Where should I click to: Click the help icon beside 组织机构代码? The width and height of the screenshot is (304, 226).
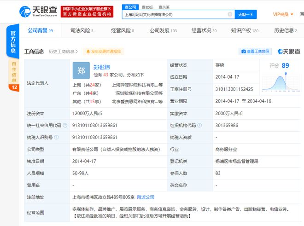[199, 125]
